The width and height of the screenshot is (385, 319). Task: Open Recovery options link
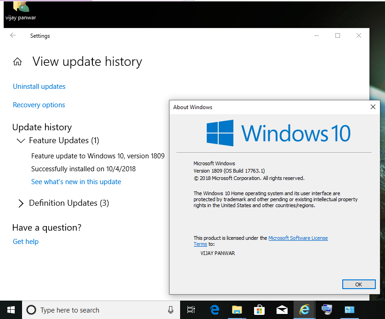[x=39, y=105]
